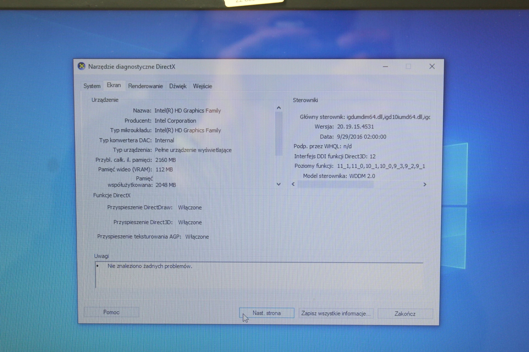Screen dimensions: 529x352
Task: Click the 'Narzędzie diagnostyczne DirectX' title
Action: click(132, 67)
